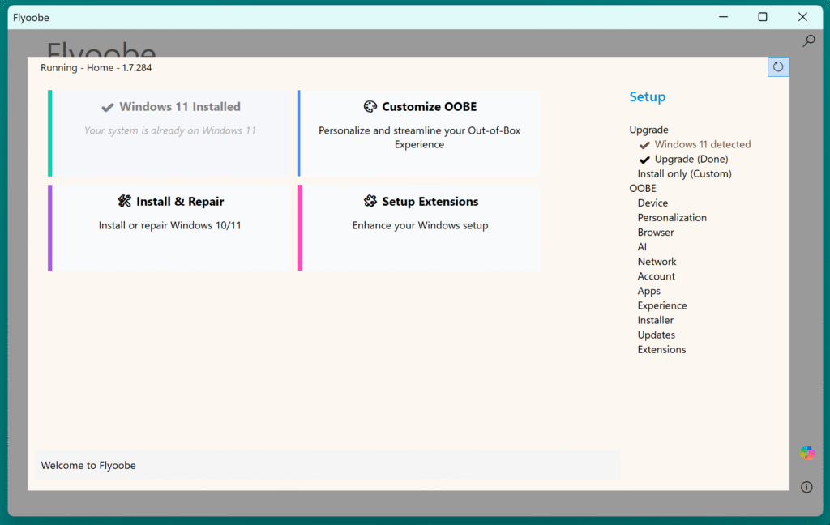Open the AI setup page
This screenshot has width=830, height=525.
pyautogui.click(x=642, y=246)
